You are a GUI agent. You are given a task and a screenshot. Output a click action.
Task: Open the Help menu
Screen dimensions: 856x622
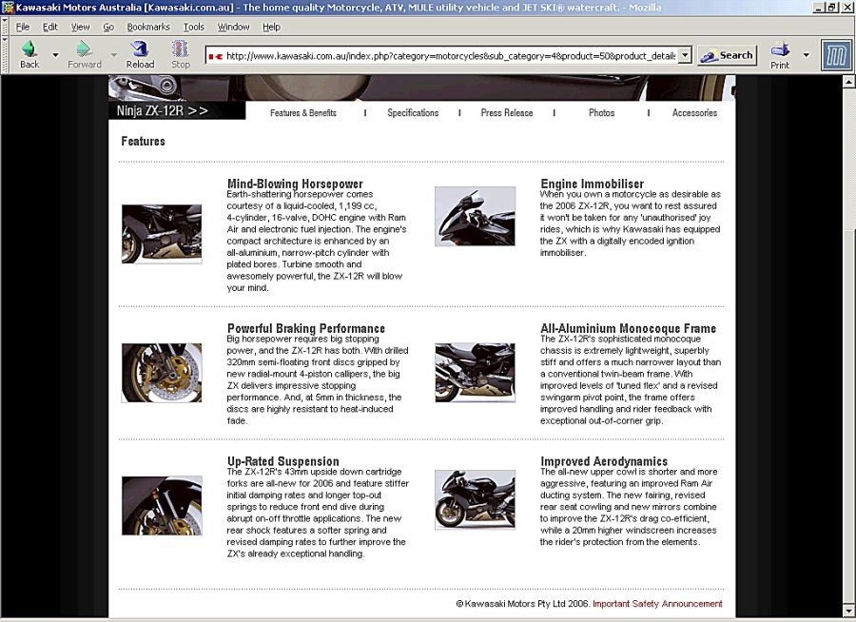click(271, 27)
